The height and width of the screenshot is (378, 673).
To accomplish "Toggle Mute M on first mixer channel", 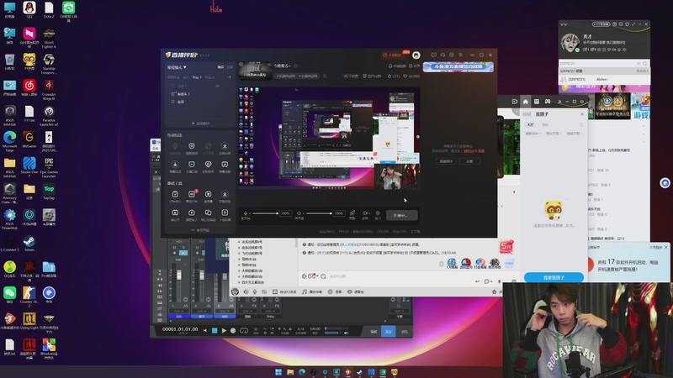I will [x=174, y=248].
